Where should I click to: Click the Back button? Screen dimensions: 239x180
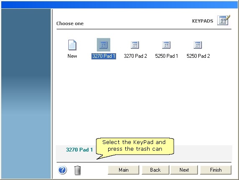[156, 170]
